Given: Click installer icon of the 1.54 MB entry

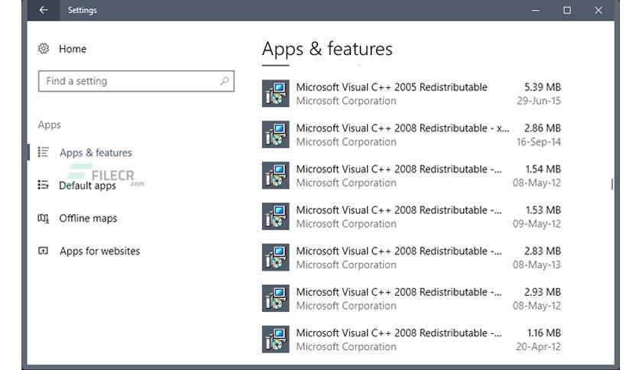Looking at the screenshot, I should pos(275,176).
